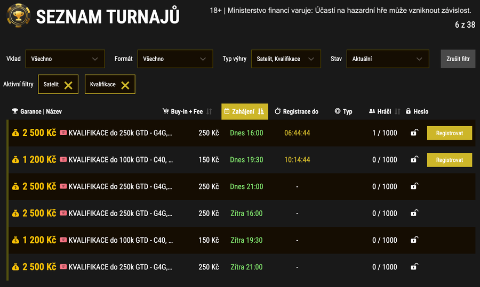Click the Registrace do column header
This screenshot has height=287, width=480.
click(297, 112)
